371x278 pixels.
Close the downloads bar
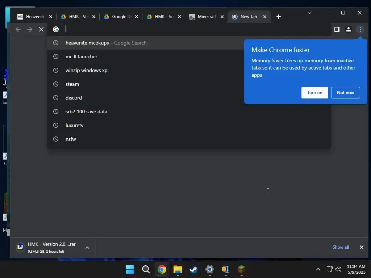point(361,247)
